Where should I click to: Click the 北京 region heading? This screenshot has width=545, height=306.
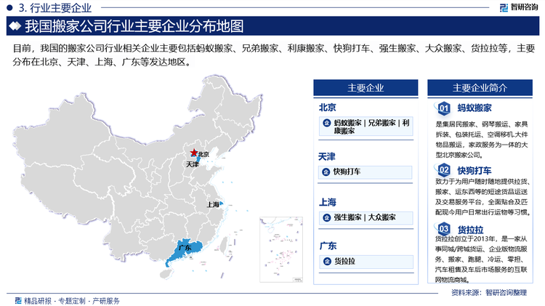328,108
